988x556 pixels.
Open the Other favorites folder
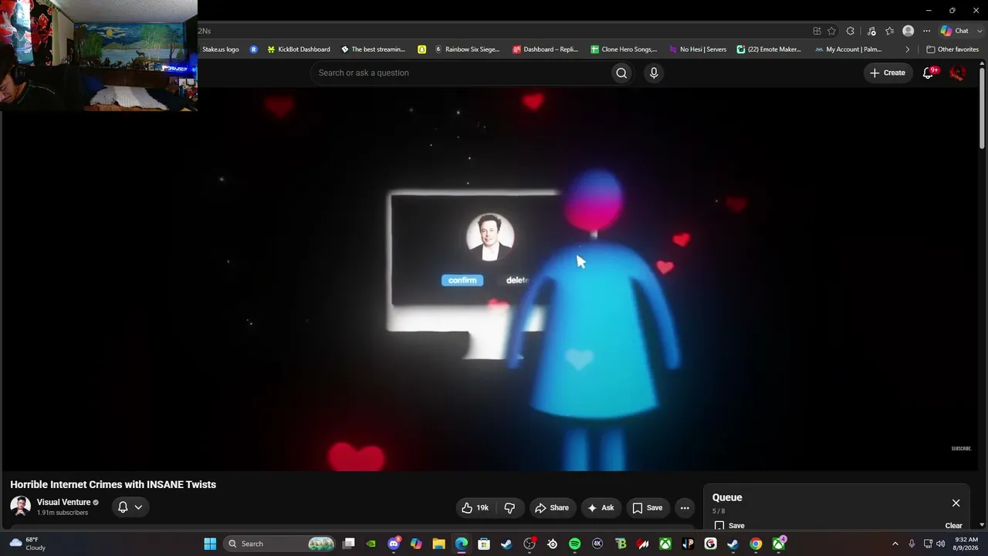point(952,49)
